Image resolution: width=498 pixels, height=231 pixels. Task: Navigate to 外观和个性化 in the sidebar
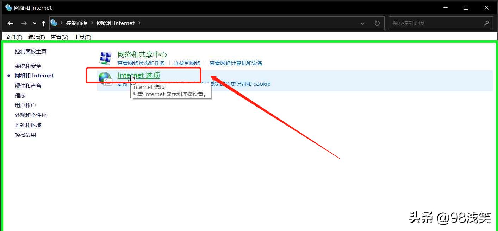coord(31,115)
